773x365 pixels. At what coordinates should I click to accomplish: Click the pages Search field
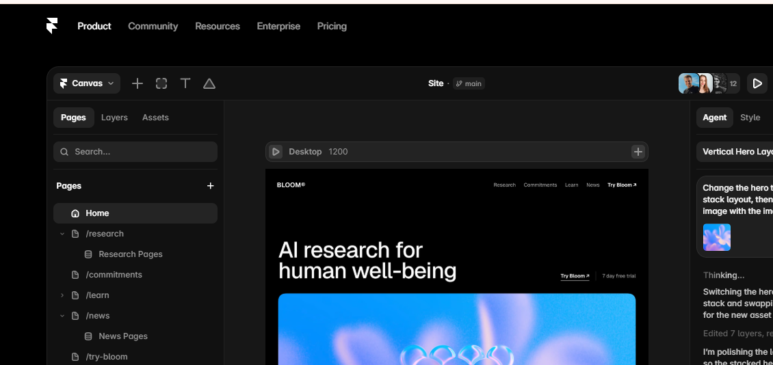135,152
